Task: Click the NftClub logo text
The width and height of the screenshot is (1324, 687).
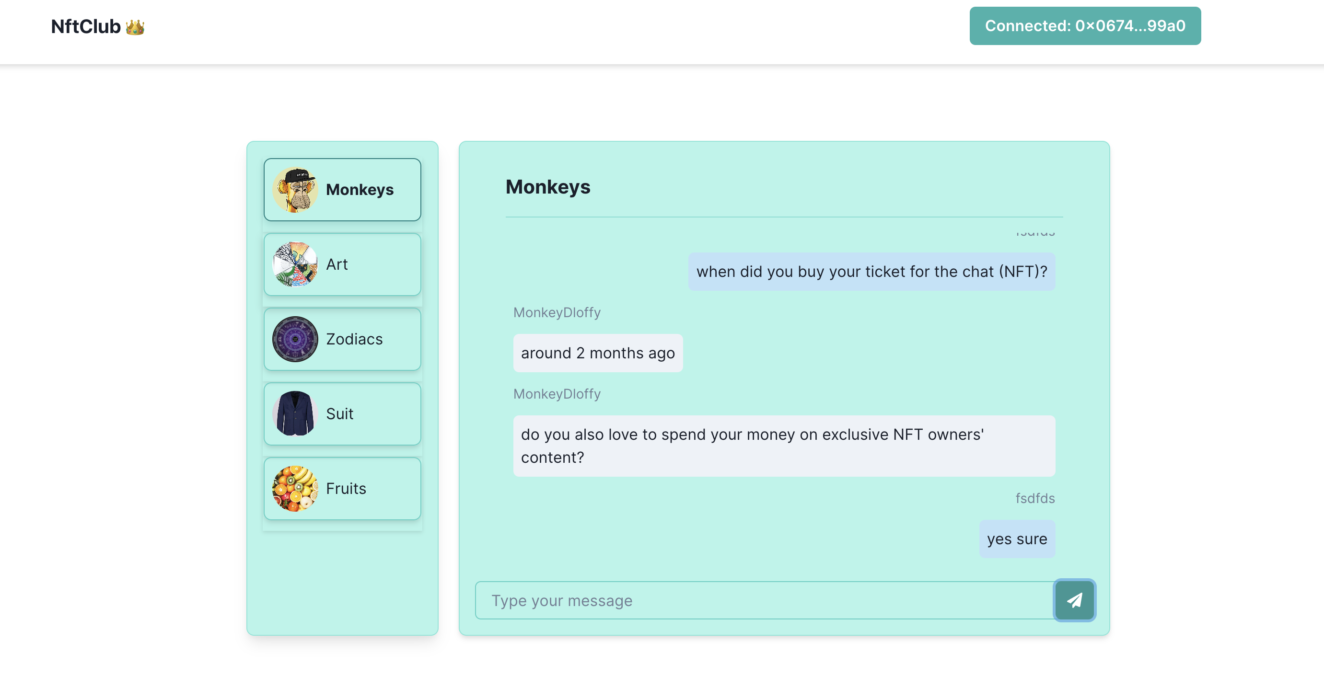Action: click(x=86, y=27)
